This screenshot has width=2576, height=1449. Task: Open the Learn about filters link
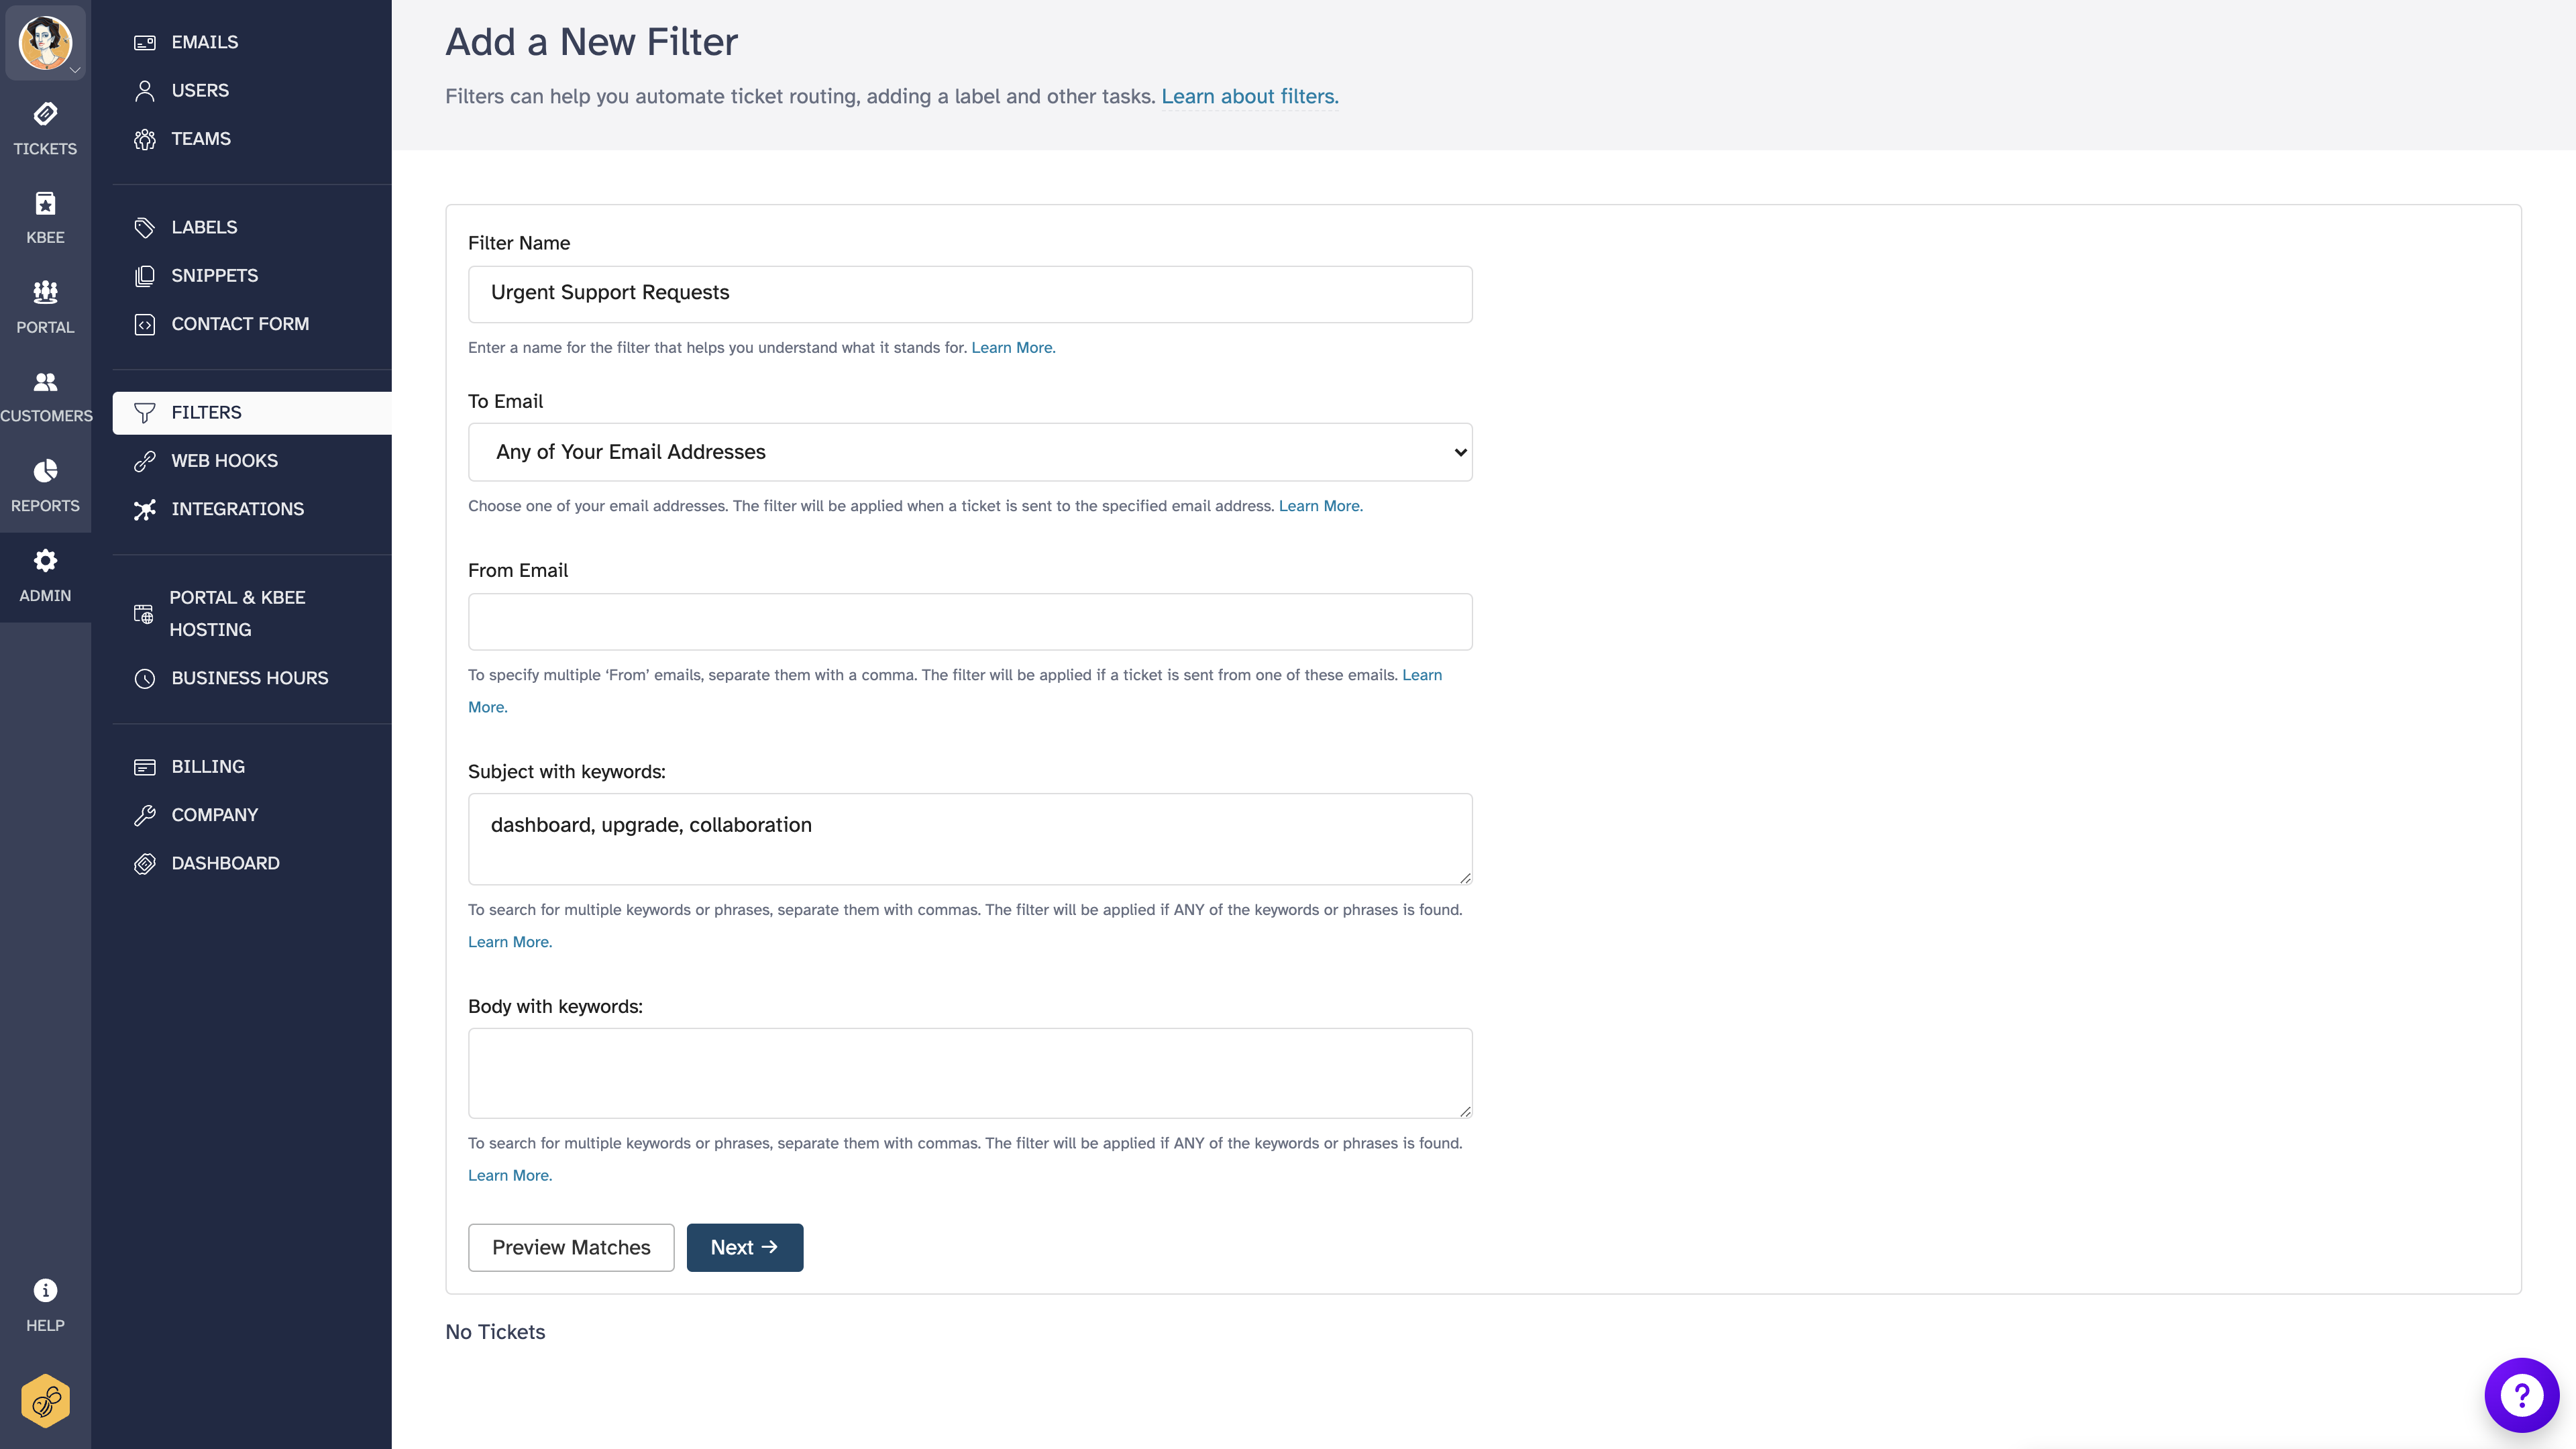pyautogui.click(x=1249, y=96)
